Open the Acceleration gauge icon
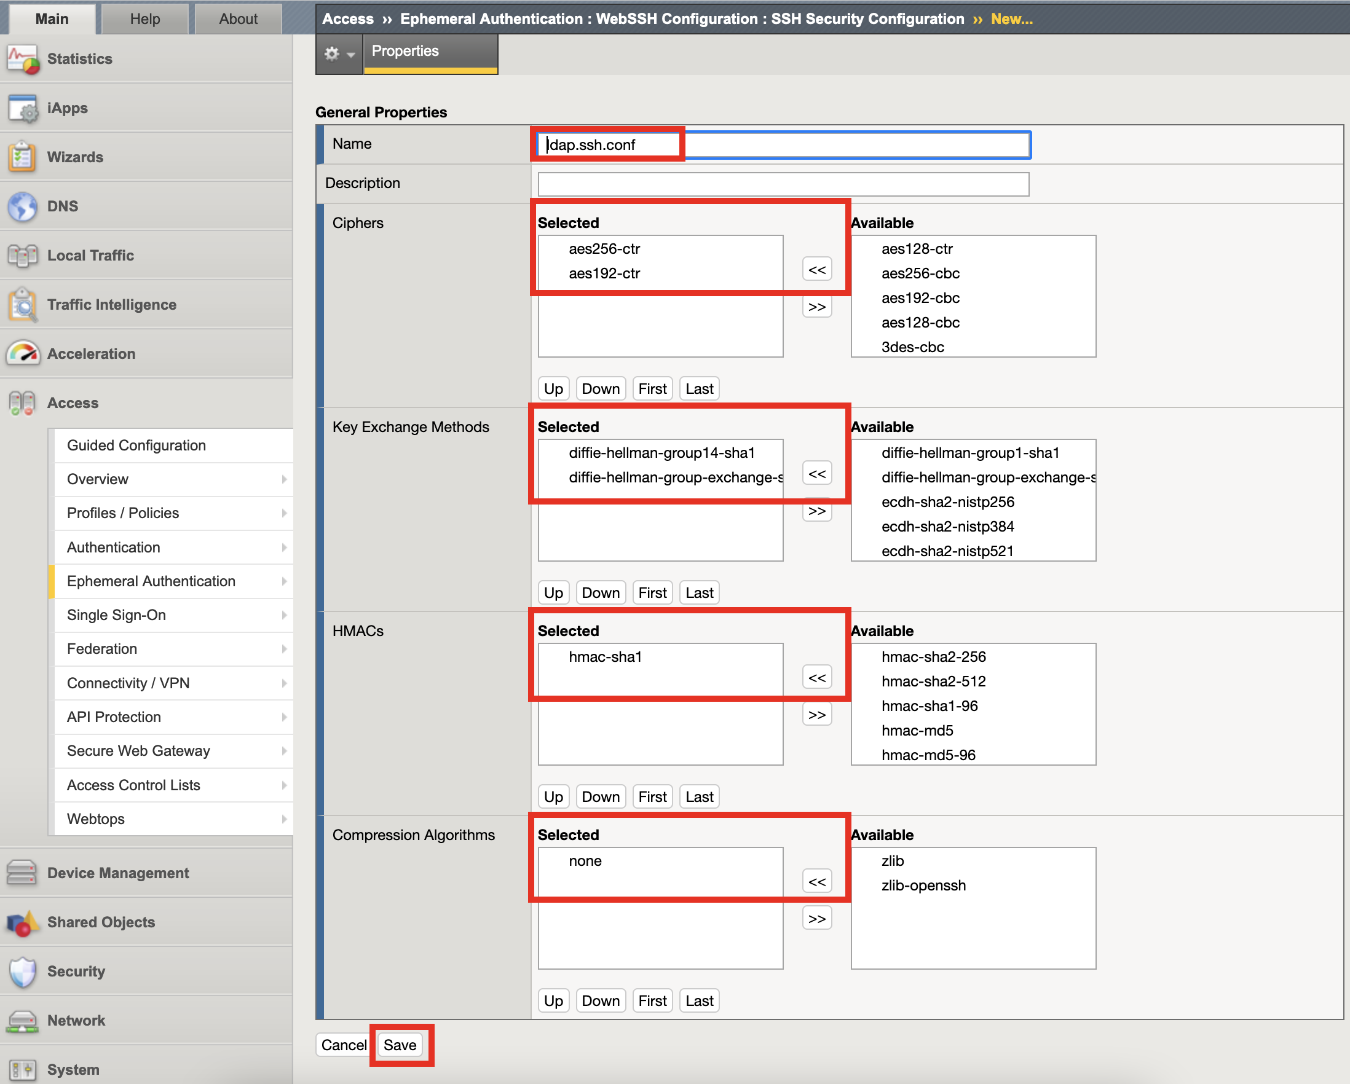The image size is (1350, 1084). (23, 353)
